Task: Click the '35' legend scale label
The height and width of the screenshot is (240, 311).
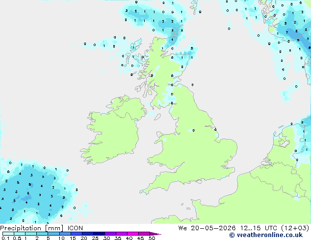Action: pos(118,238)
